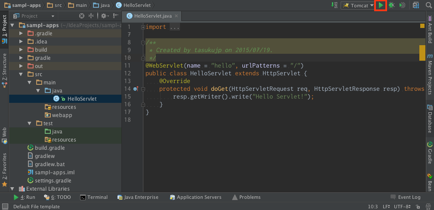
Task: Fold the doGet method at line 14
Action: coord(143,89)
